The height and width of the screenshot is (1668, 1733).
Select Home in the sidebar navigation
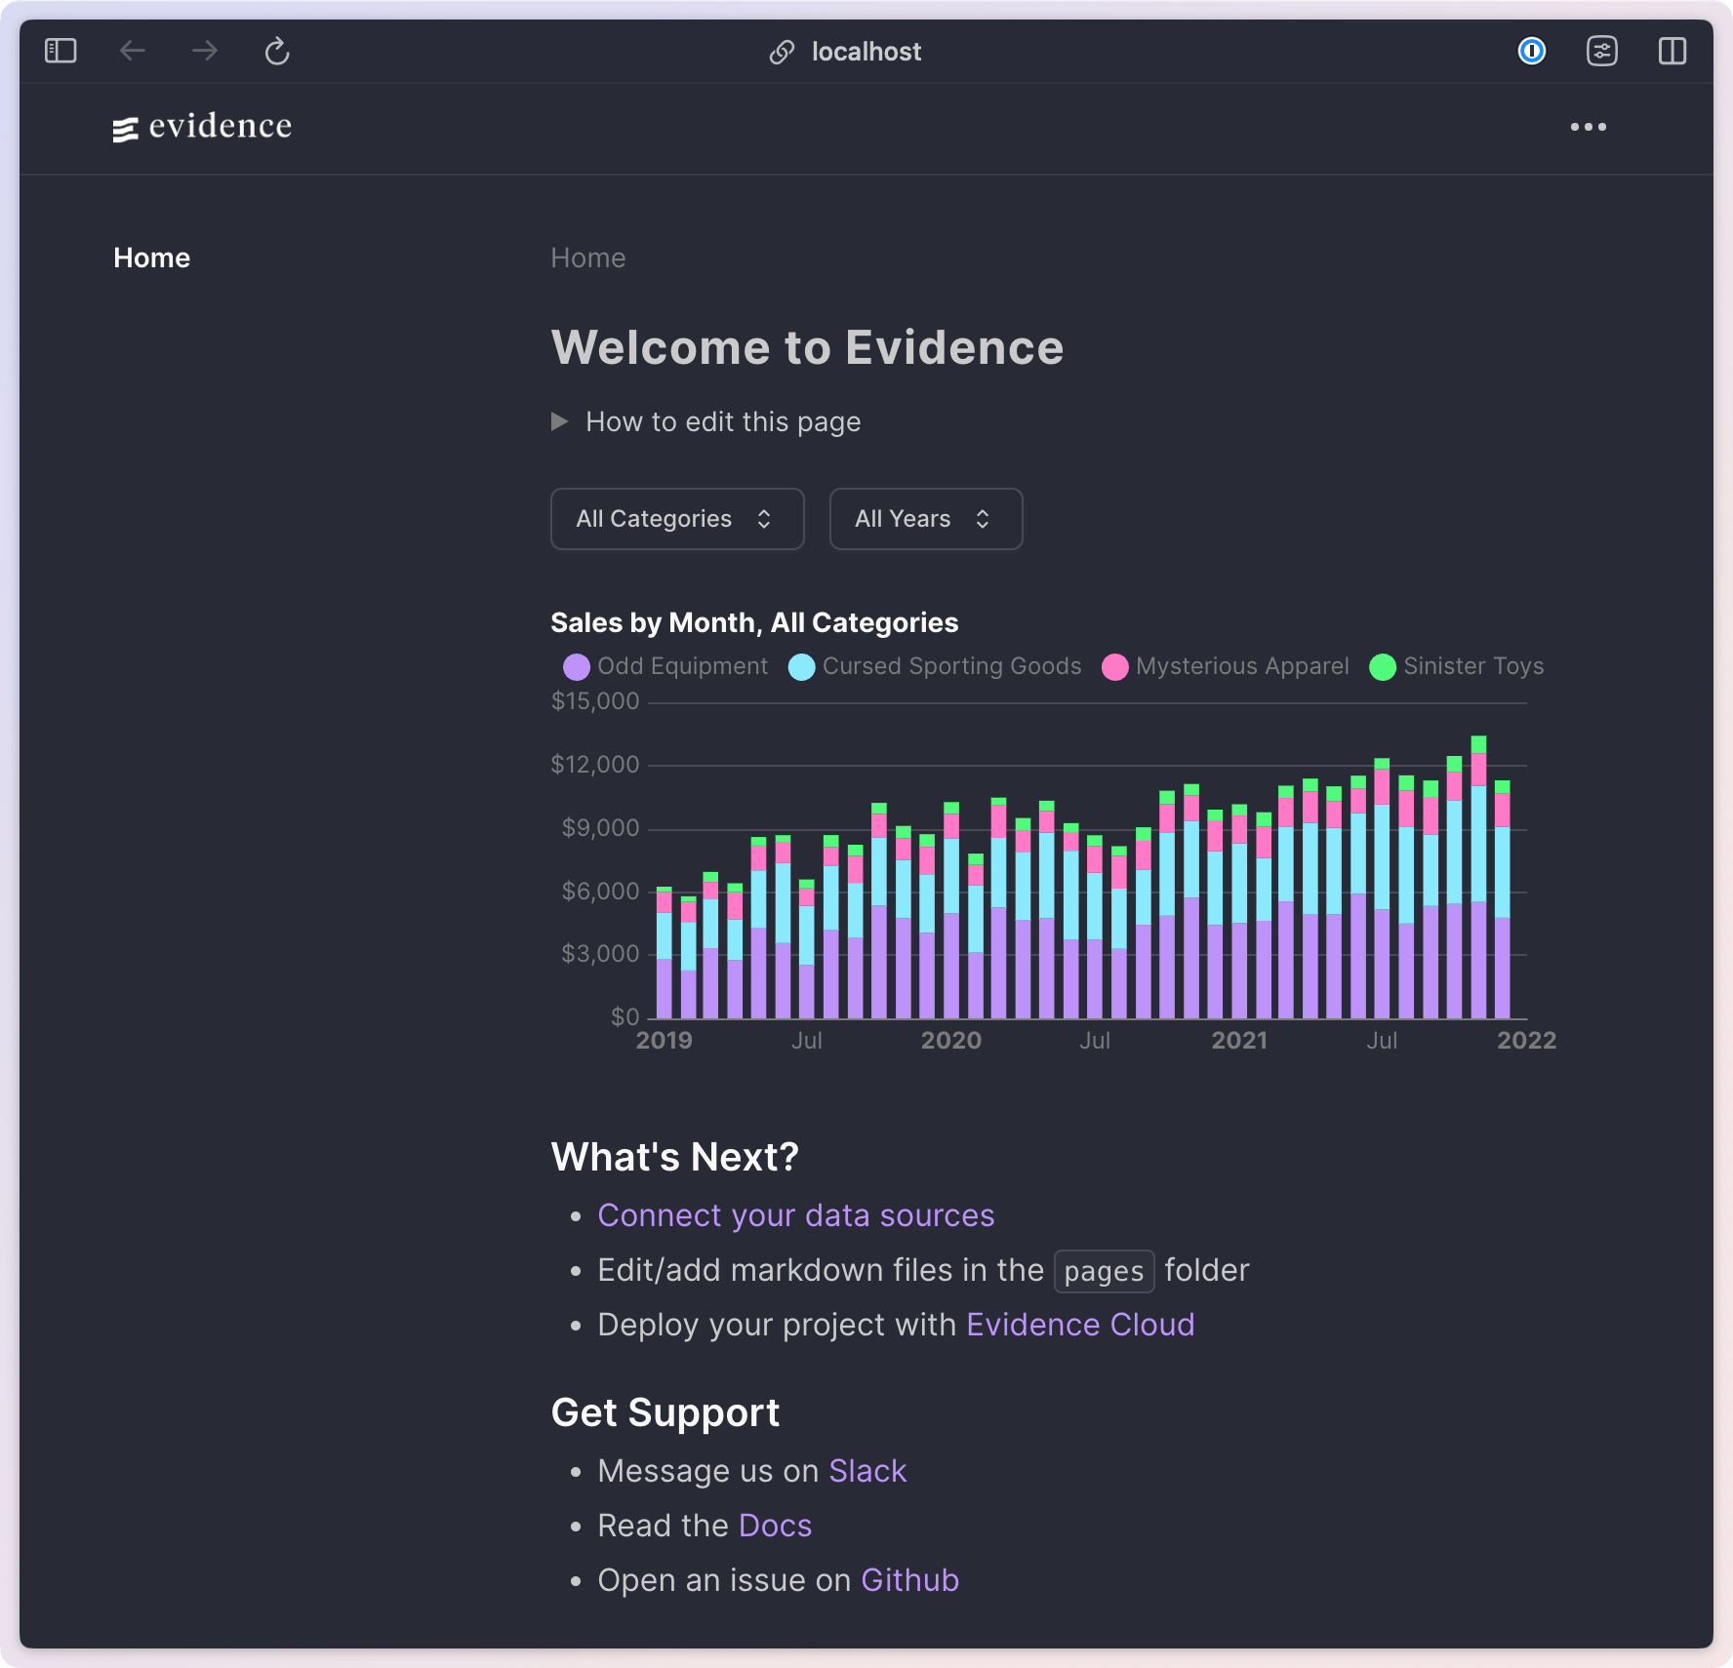151,258
